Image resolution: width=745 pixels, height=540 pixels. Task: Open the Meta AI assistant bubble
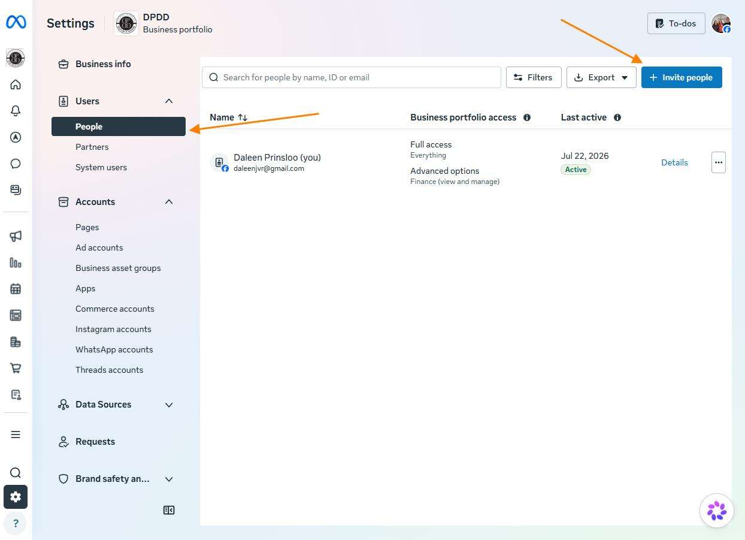[717, 511]
